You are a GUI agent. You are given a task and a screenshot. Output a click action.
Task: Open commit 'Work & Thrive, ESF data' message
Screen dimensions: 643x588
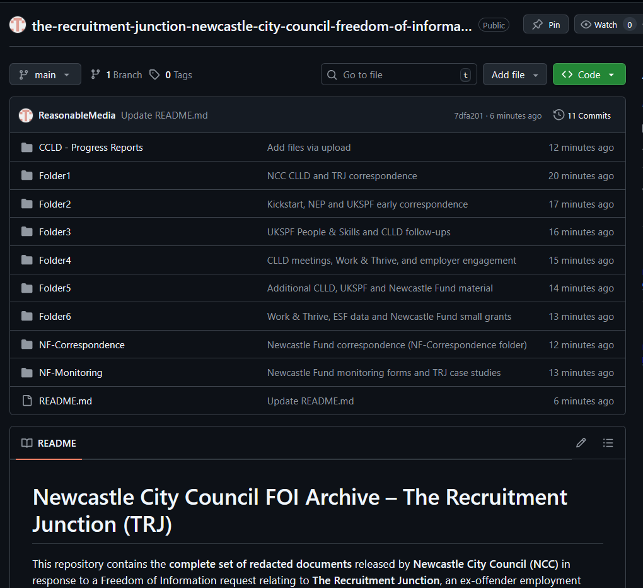[x=389, y=316]
